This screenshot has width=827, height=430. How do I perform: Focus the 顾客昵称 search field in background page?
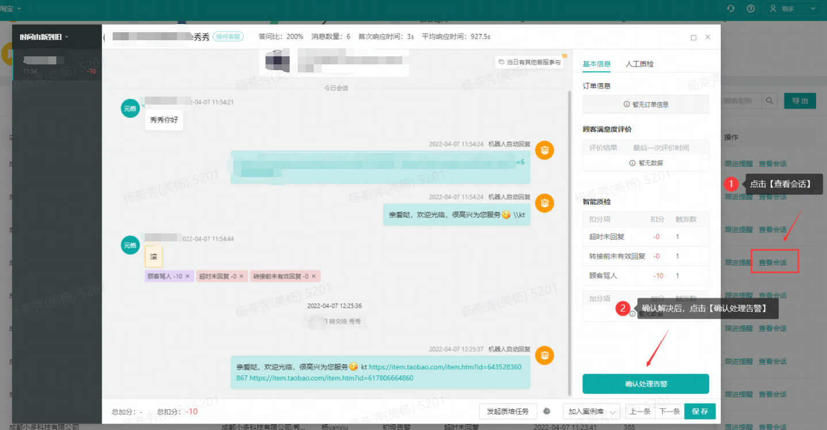coord(741,101)
